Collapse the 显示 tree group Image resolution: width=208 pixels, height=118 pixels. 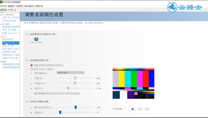coord(1,37)
